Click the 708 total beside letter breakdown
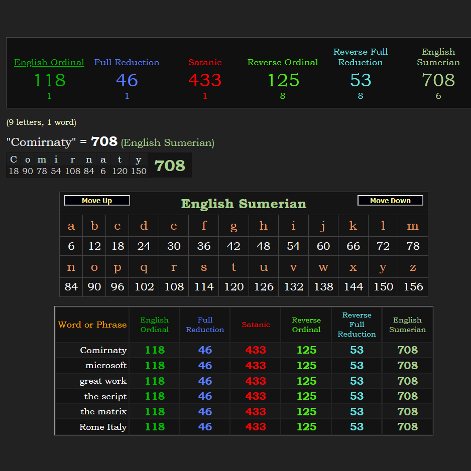This screenshot has height=471, width=471. click(x=170, y=166)
